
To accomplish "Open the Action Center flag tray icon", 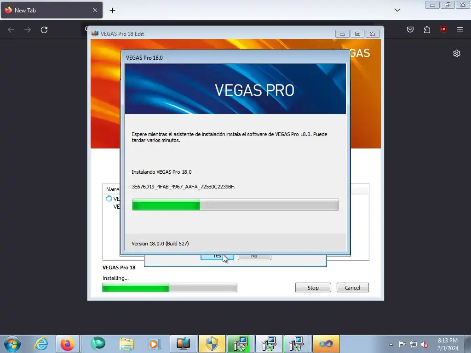I will 402,344.
